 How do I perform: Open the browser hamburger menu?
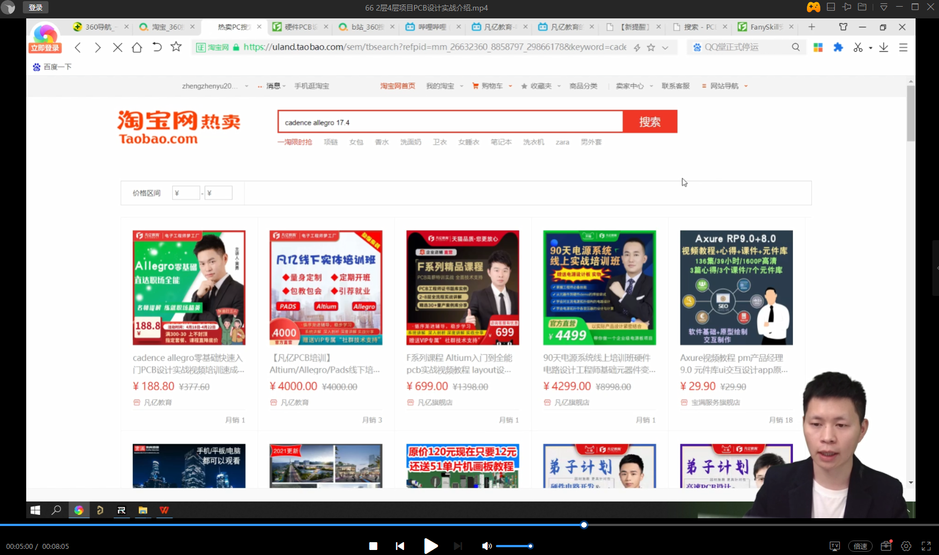(903, 47)
